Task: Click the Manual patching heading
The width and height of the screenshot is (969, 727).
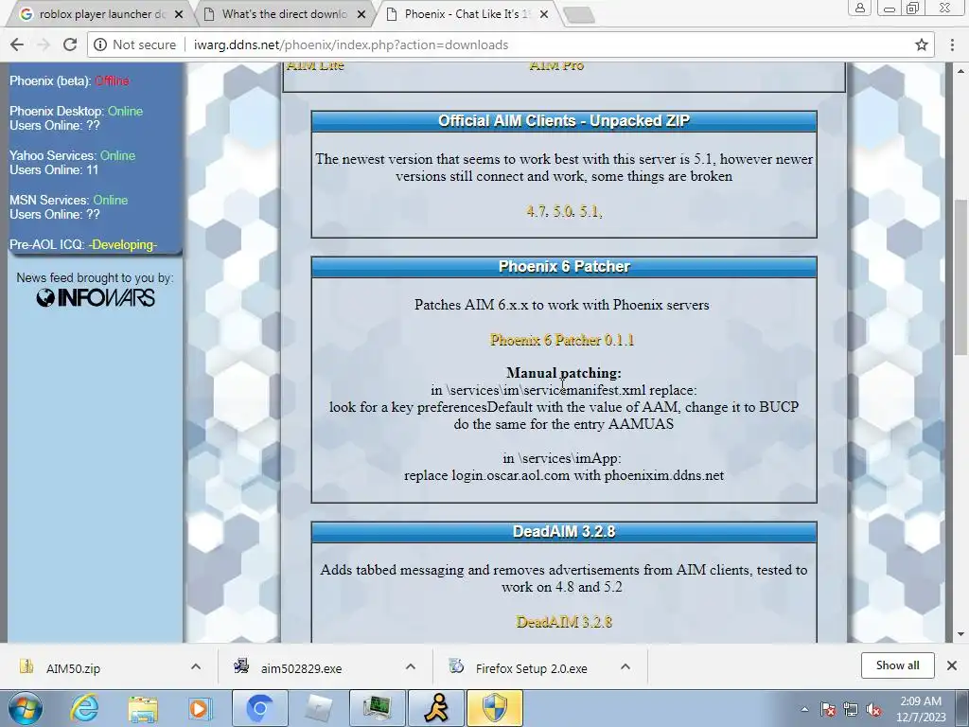Action: 564,373
